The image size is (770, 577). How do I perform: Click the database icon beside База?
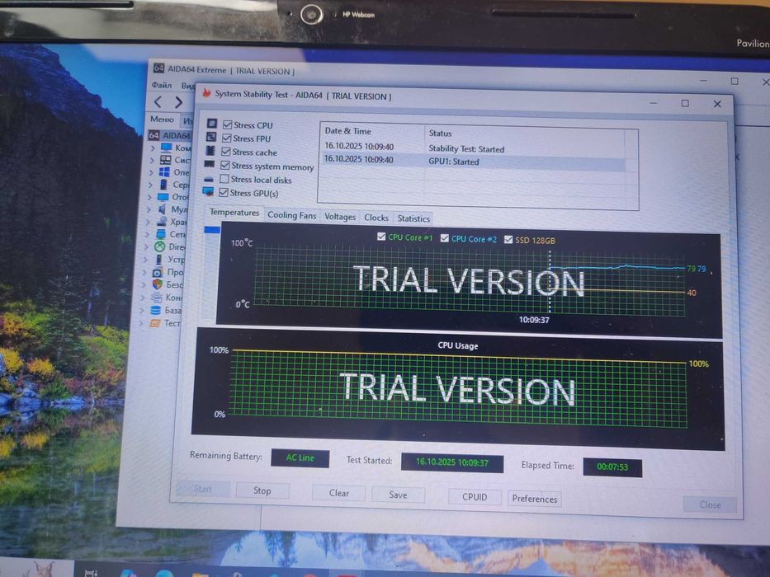156,310
